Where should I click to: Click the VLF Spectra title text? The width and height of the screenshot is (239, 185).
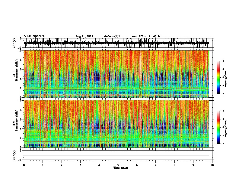point(34,36)
